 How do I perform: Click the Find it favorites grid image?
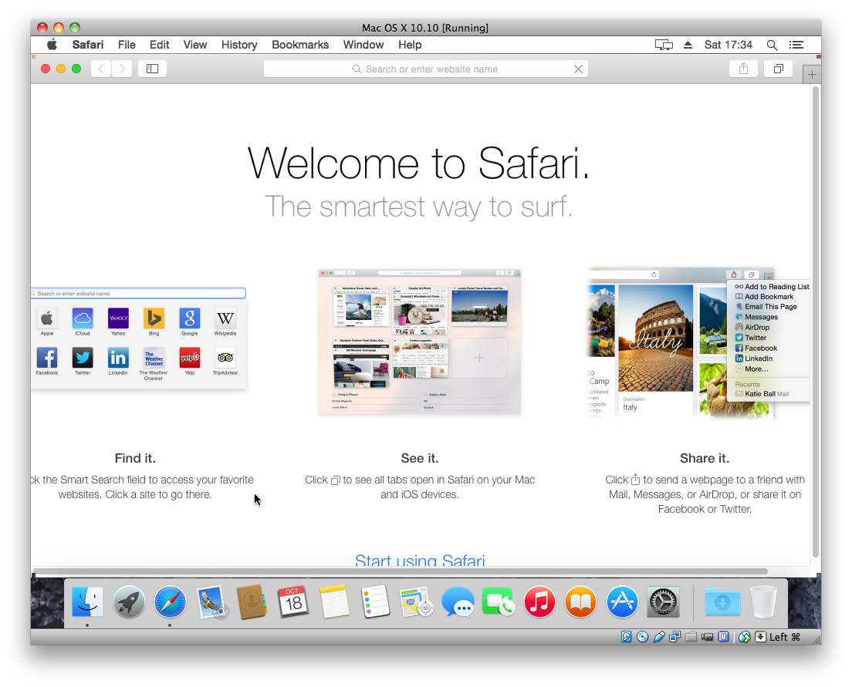(x=139, y=338)
